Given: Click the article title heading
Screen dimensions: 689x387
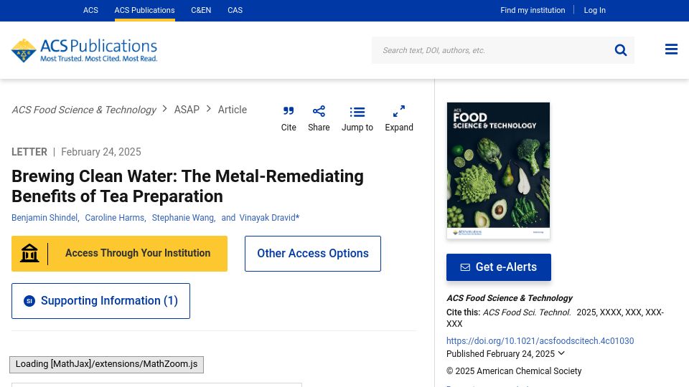Looking at the screenshot, I should 187,186.
